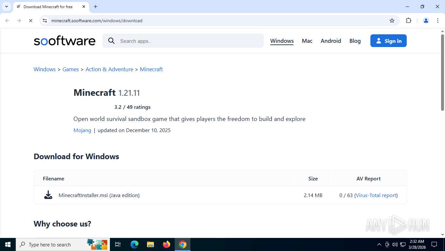
Task: Click the Sign in button
Action: tap(388, 41)
